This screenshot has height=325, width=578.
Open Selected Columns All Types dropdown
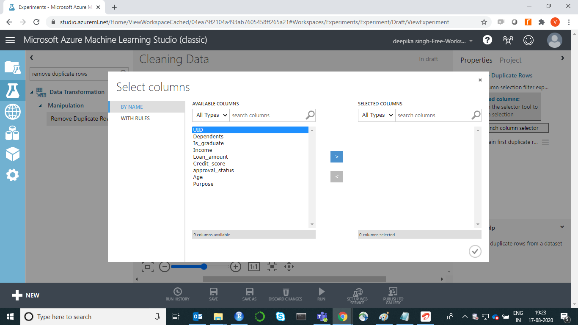click(377, 115)
